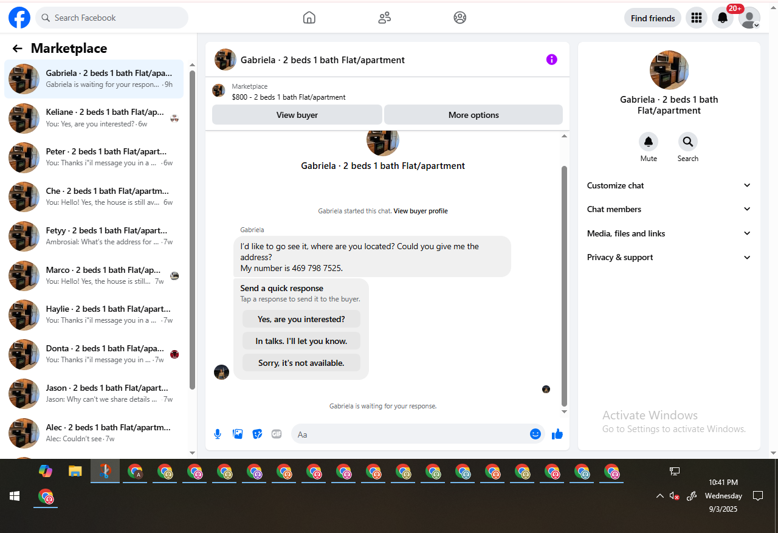Launch Copilot from the taskbar
Image resolution: width=778 pixels, height=533 pixels.
coord(45,471)
